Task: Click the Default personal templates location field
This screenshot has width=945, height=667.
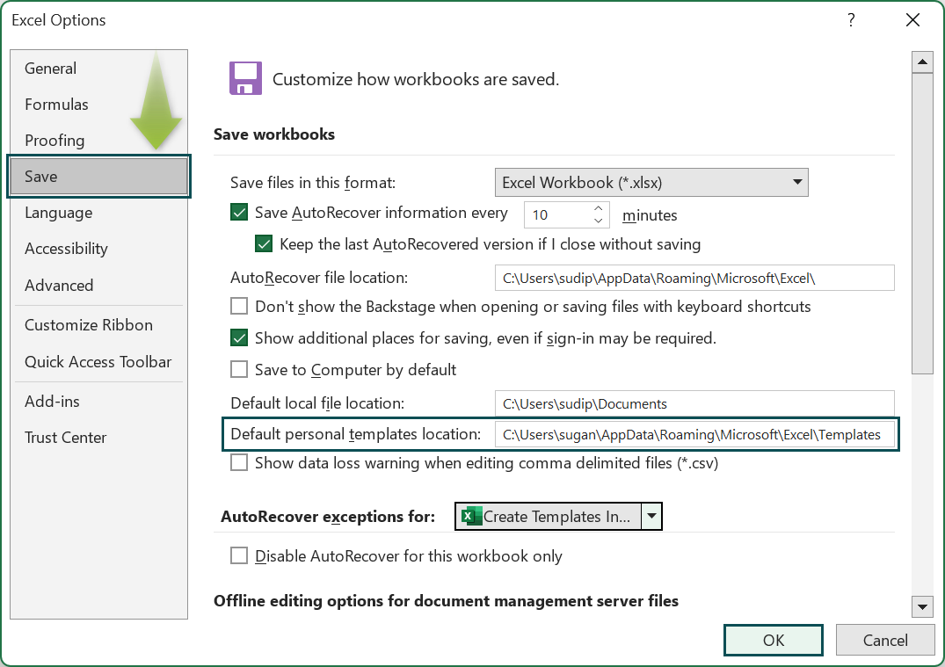Action: click(694, 434)
